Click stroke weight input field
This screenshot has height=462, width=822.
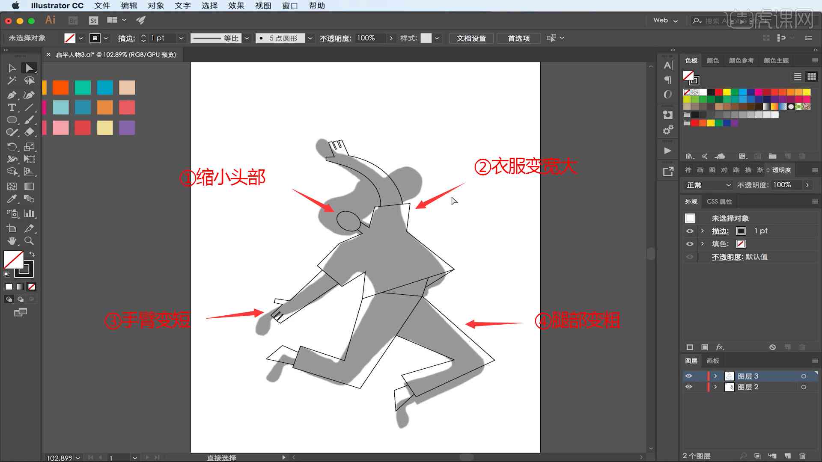pyautogui.click(x=161, y=38)
